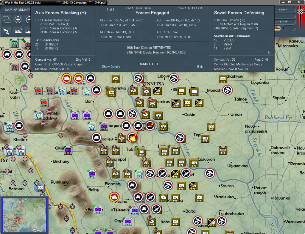The width and height of the screenshot is (305, 234).
Task: Click the 213th Pioneer Battalion (2) entry
Action: pos(58,32)
